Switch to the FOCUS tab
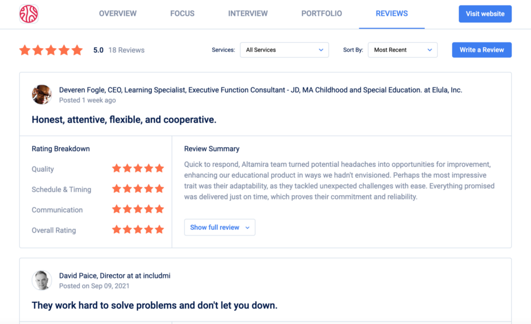 (x=182, y=13)
